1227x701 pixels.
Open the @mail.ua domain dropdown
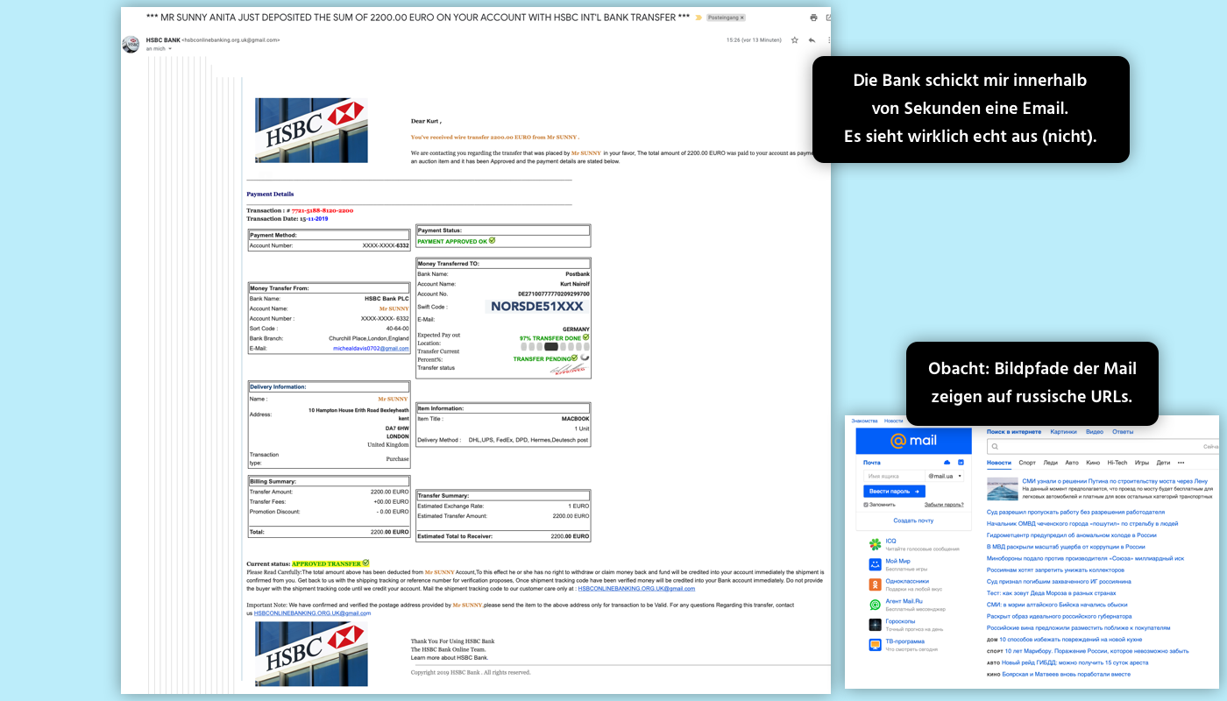(x=945, y=476)
